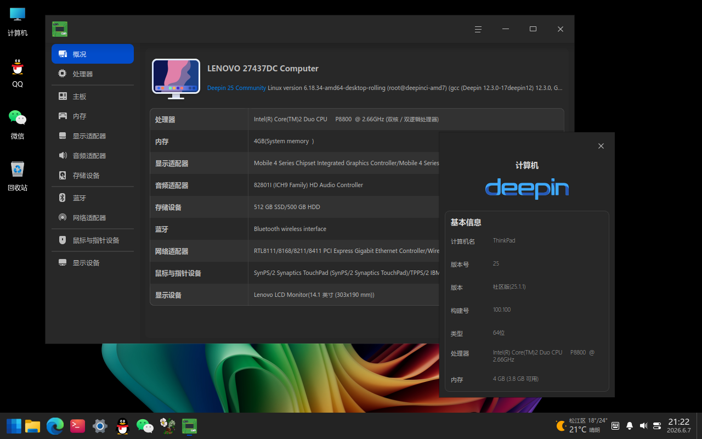The width and height of the screenshot is (702, 439).
Task: Click the Deepin 25 Community link
Action: [x=236, y=88]
